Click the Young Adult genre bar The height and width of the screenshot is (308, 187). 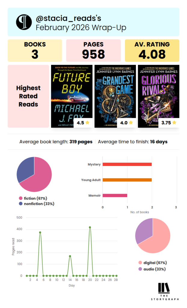[127, 180]
